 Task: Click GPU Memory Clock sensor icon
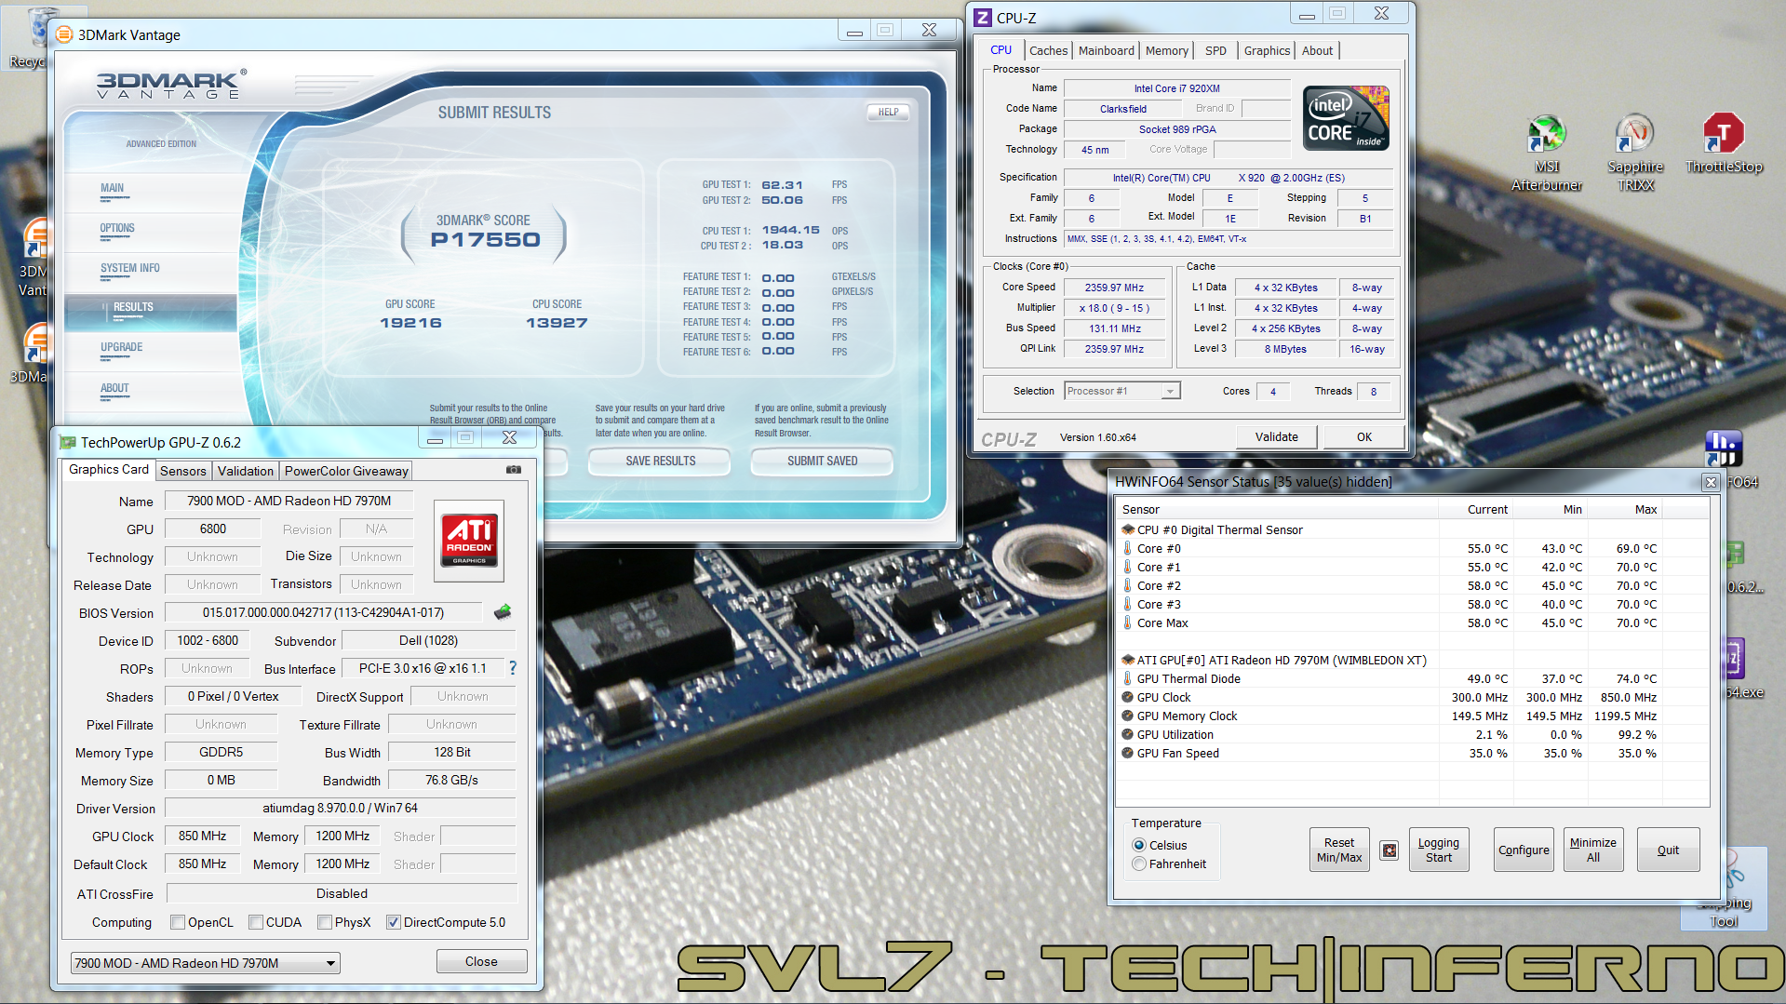[x=1128, y=716]
